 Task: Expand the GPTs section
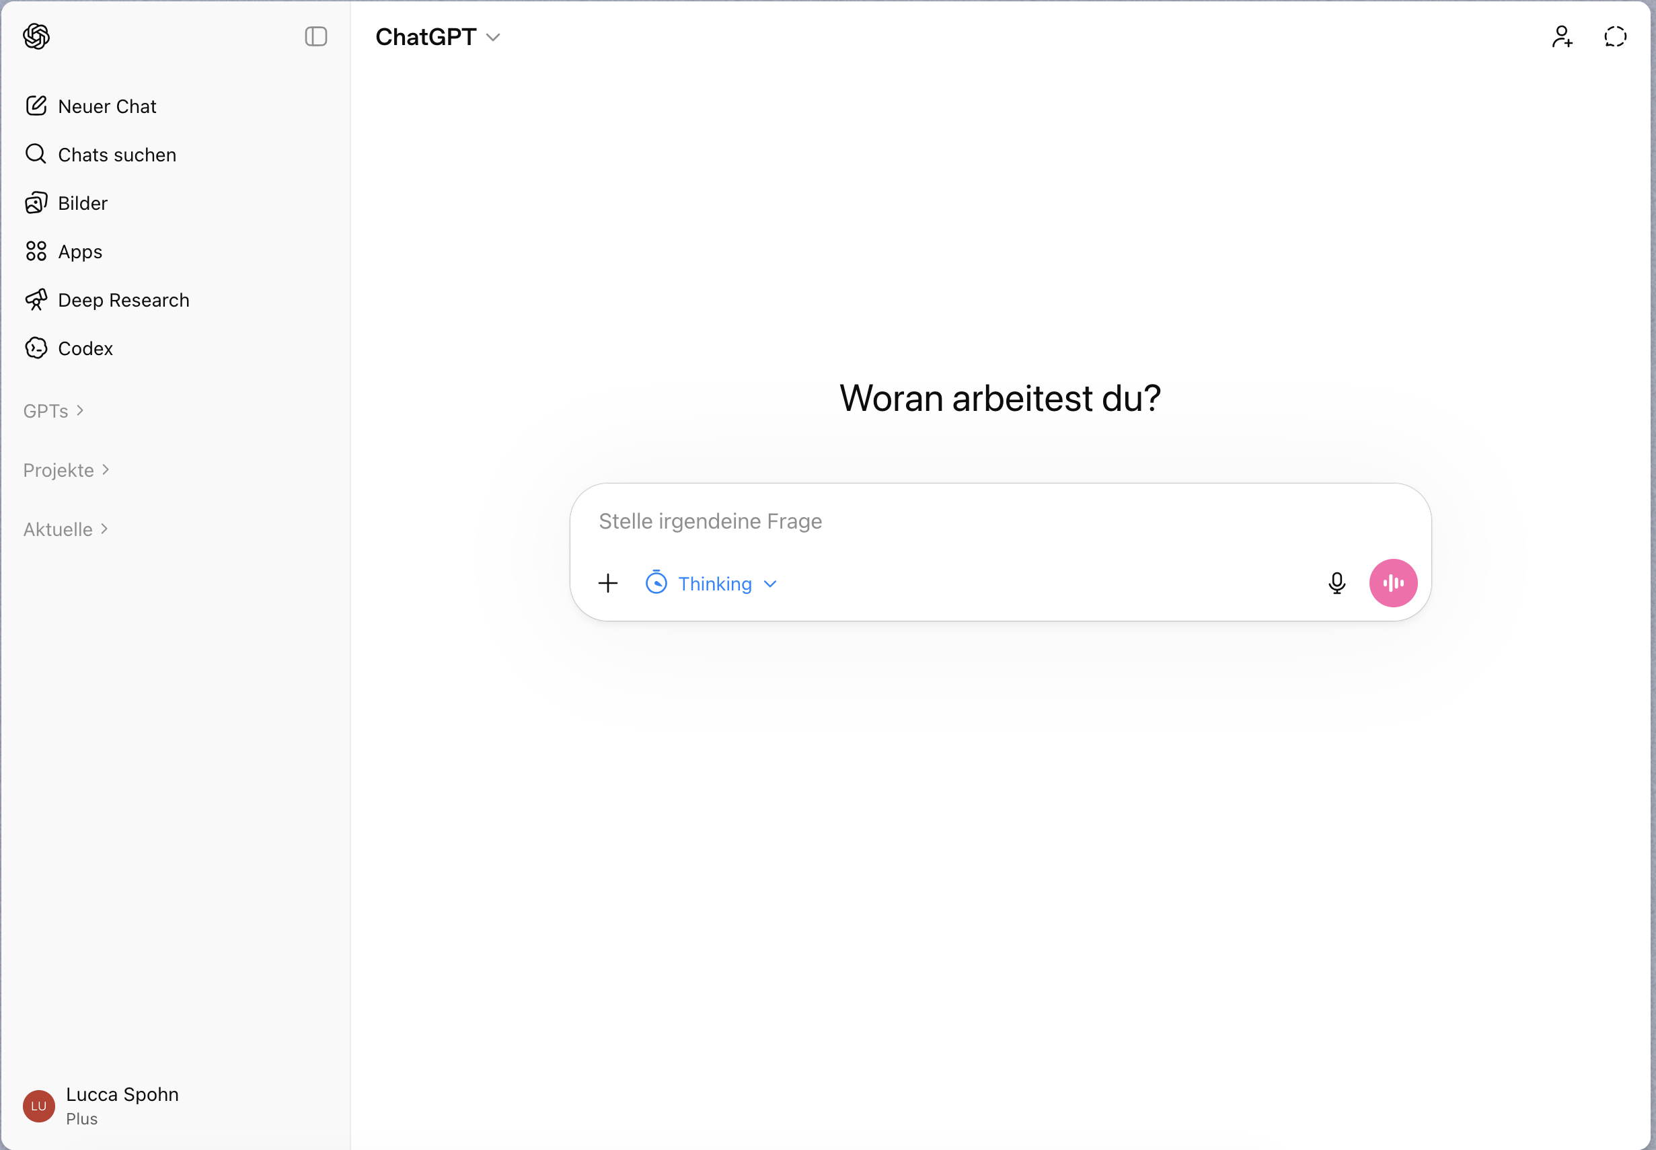click(53, 411)
